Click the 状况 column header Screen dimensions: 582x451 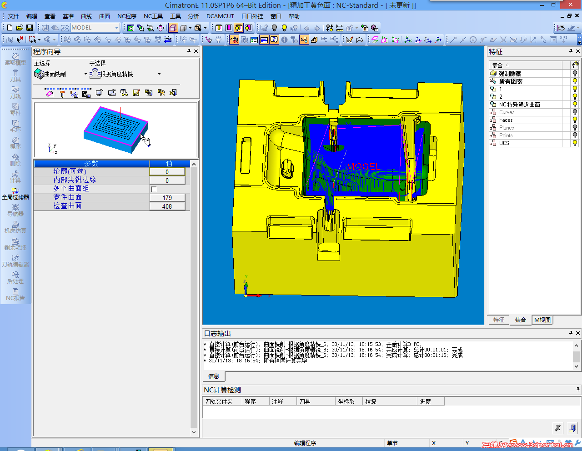(390, 401)
